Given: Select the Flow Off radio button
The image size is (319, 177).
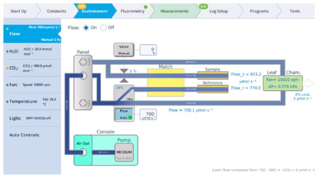Looking at the screenshot, I should pyautogui.click(x=104, y=27).
